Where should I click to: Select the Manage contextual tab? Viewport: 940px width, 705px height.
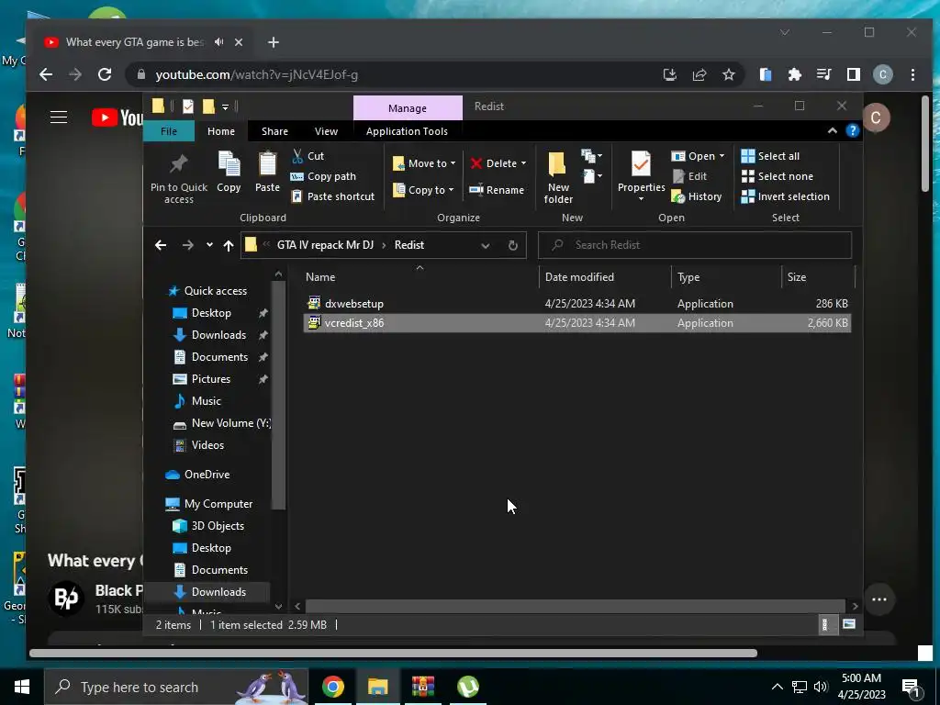(x=408, y=108)
